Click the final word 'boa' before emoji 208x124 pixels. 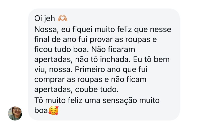[x=41, y=110]
